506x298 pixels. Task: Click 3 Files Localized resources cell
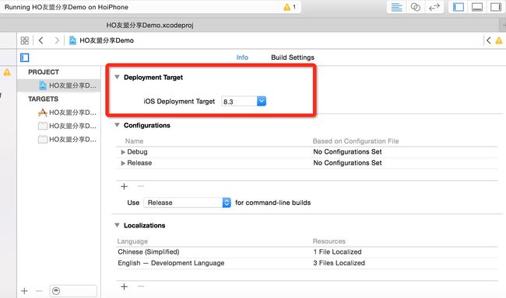pyautogui.click(x=339, y=263)
